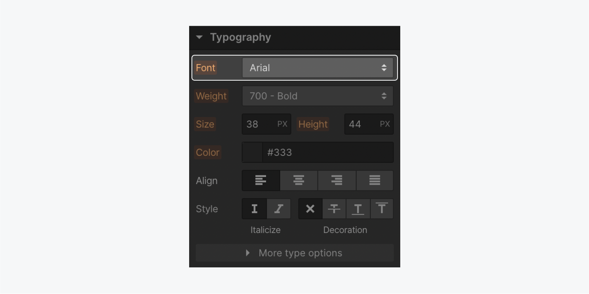
Task: Select justify text alignment icon
Action: click(x=375, y=180)
